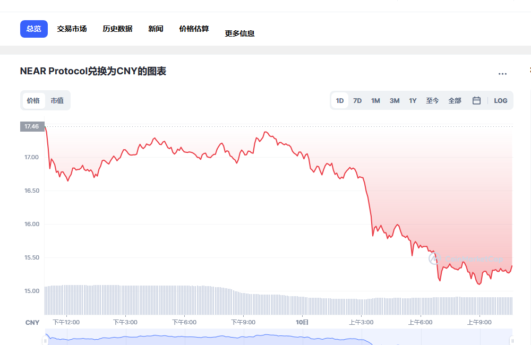The width and height of the screenshot is (531, 345).
Task: Click the 15.00 axis label
Action: [31, 291]
